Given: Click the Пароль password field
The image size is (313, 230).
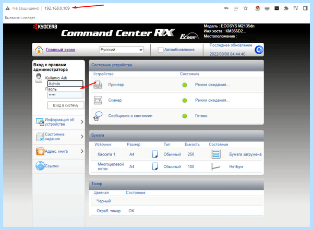Looking at the screenshot, I should click(65, 95).
